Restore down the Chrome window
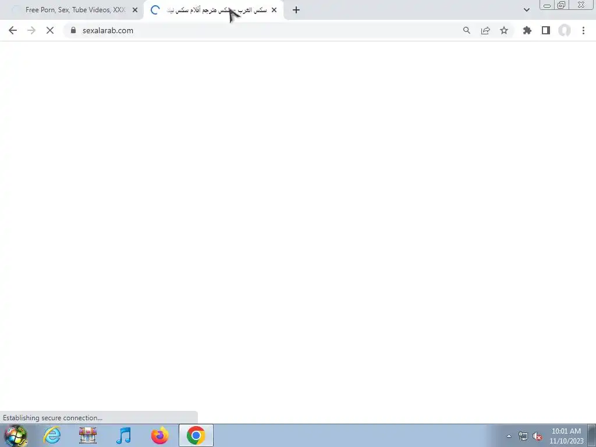The image size is (596, 447). (x=562, y=5)
